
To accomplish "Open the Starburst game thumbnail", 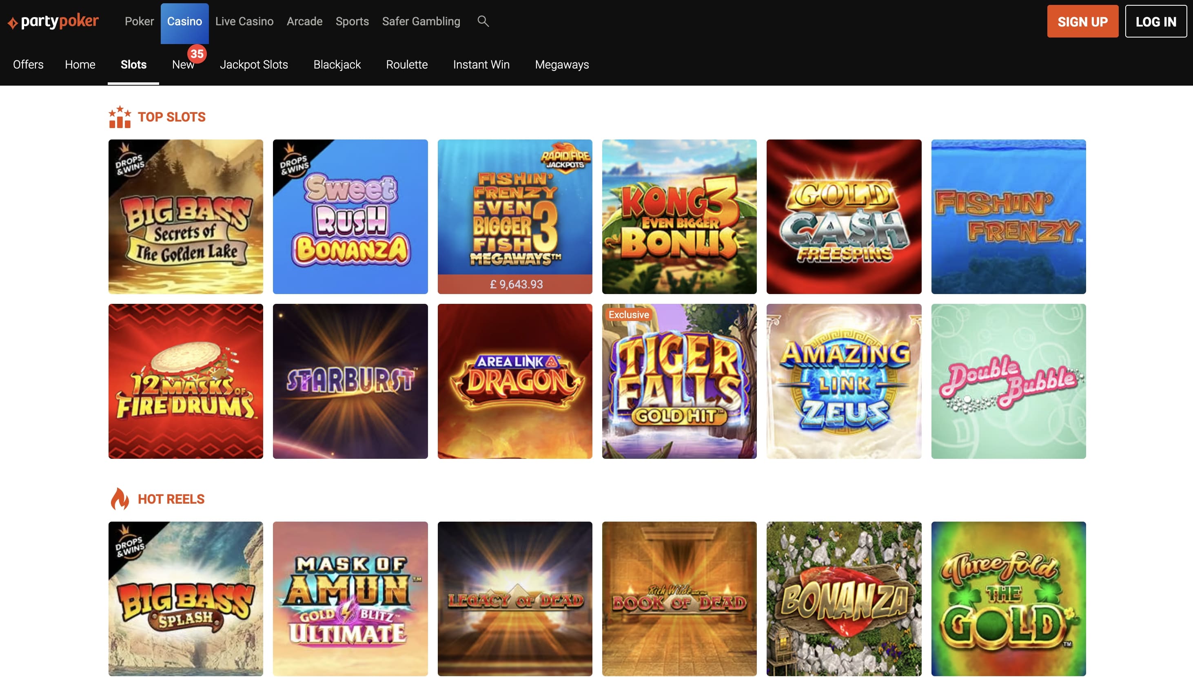I will pos(350,381).
